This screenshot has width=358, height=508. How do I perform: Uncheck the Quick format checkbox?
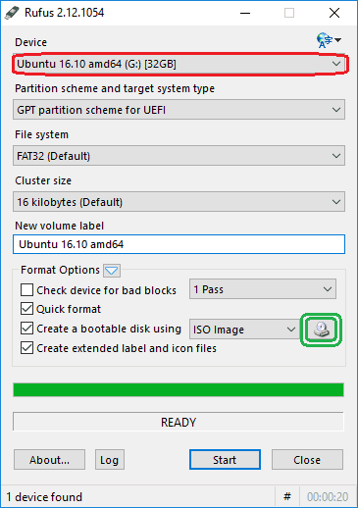tap(26, 309)
